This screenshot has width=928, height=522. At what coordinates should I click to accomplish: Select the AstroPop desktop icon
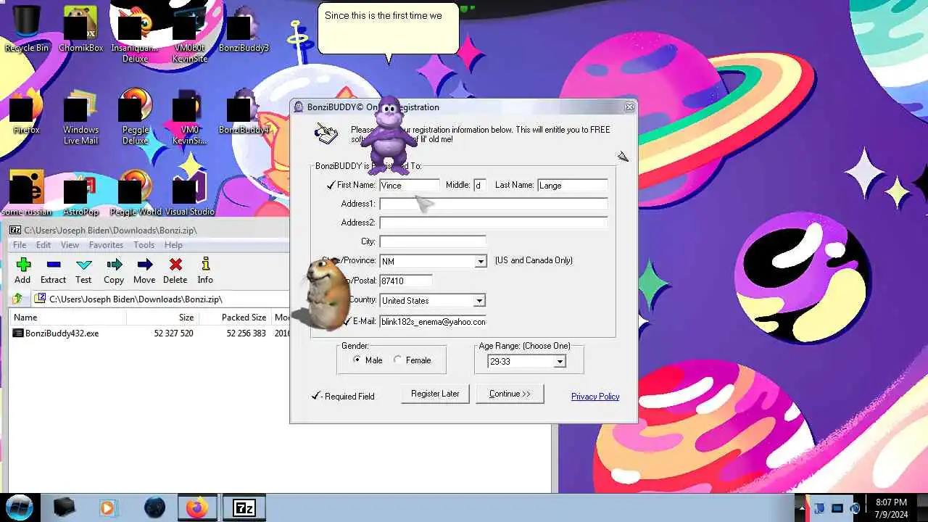(x=80, y=193)
